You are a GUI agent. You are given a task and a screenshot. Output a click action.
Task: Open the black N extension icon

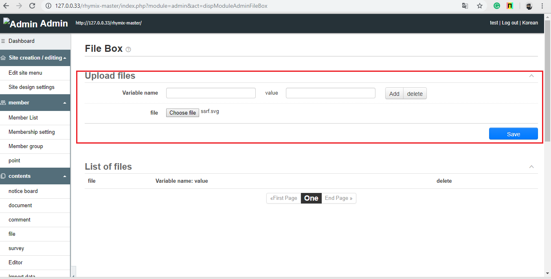click(510, 6)
